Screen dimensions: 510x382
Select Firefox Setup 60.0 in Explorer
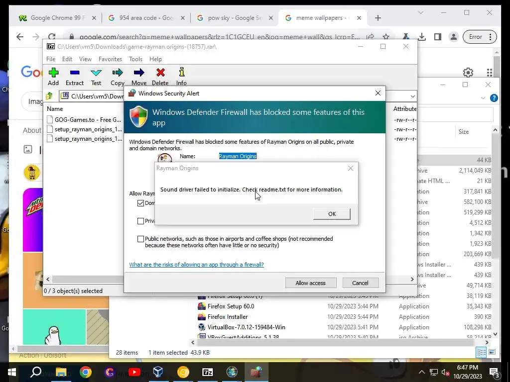tap(231, 306)
